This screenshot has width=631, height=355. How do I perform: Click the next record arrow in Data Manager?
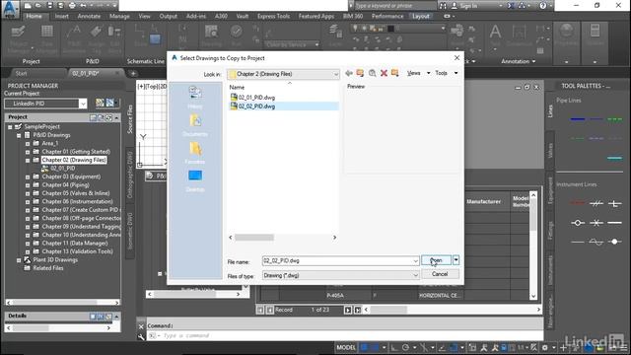(348, 310)
